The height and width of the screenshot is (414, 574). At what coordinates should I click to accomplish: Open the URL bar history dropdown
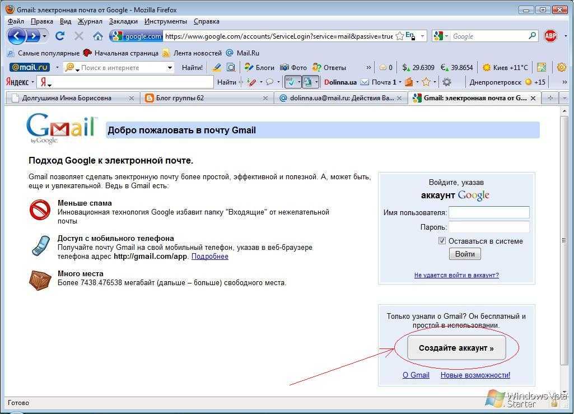click(422, 36)
